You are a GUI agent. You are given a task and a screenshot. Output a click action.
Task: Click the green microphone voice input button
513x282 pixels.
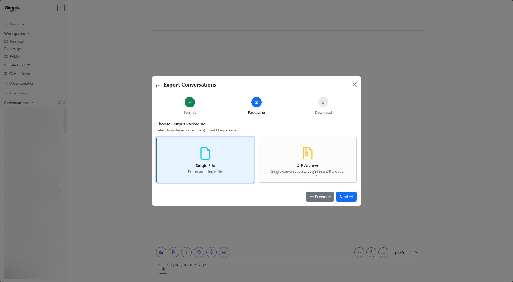163,269
